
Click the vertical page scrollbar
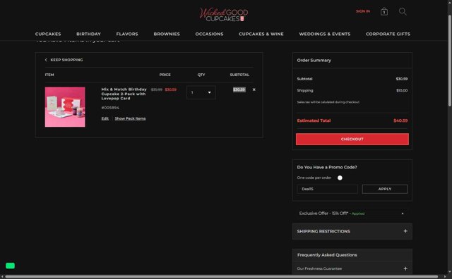point(449,61)
